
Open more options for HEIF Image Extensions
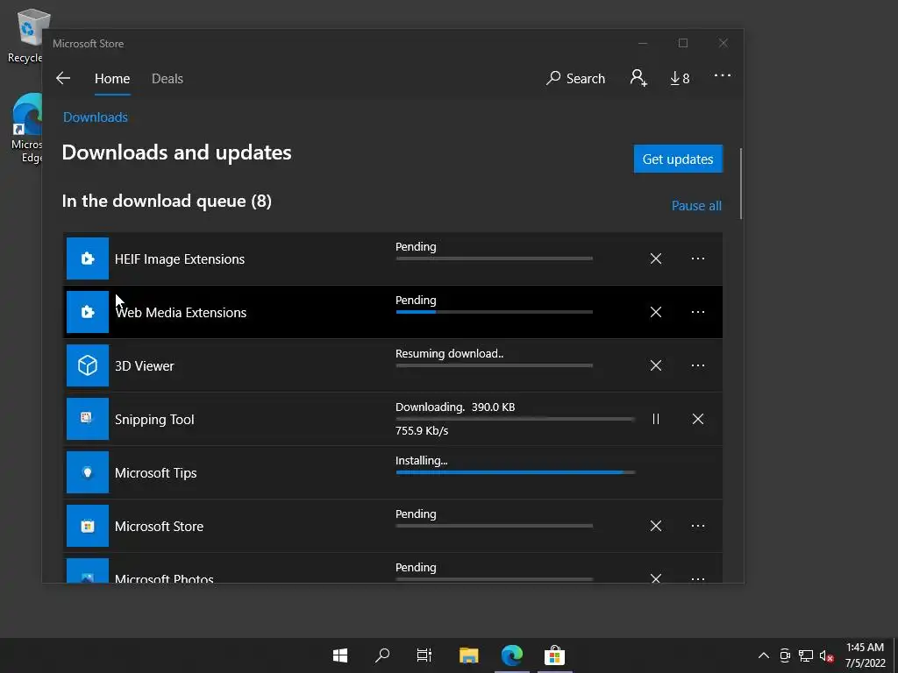tap(697, 259)
